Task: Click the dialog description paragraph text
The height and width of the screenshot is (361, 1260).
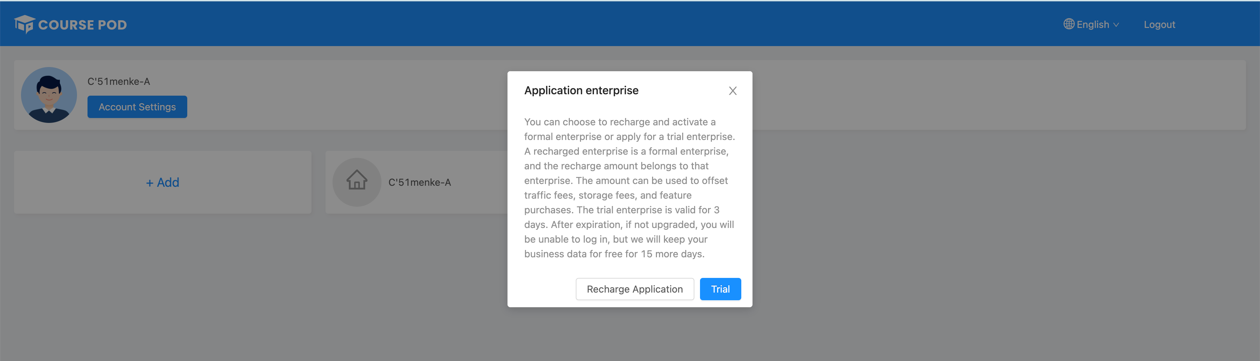Action: click(x=629, y=188)
